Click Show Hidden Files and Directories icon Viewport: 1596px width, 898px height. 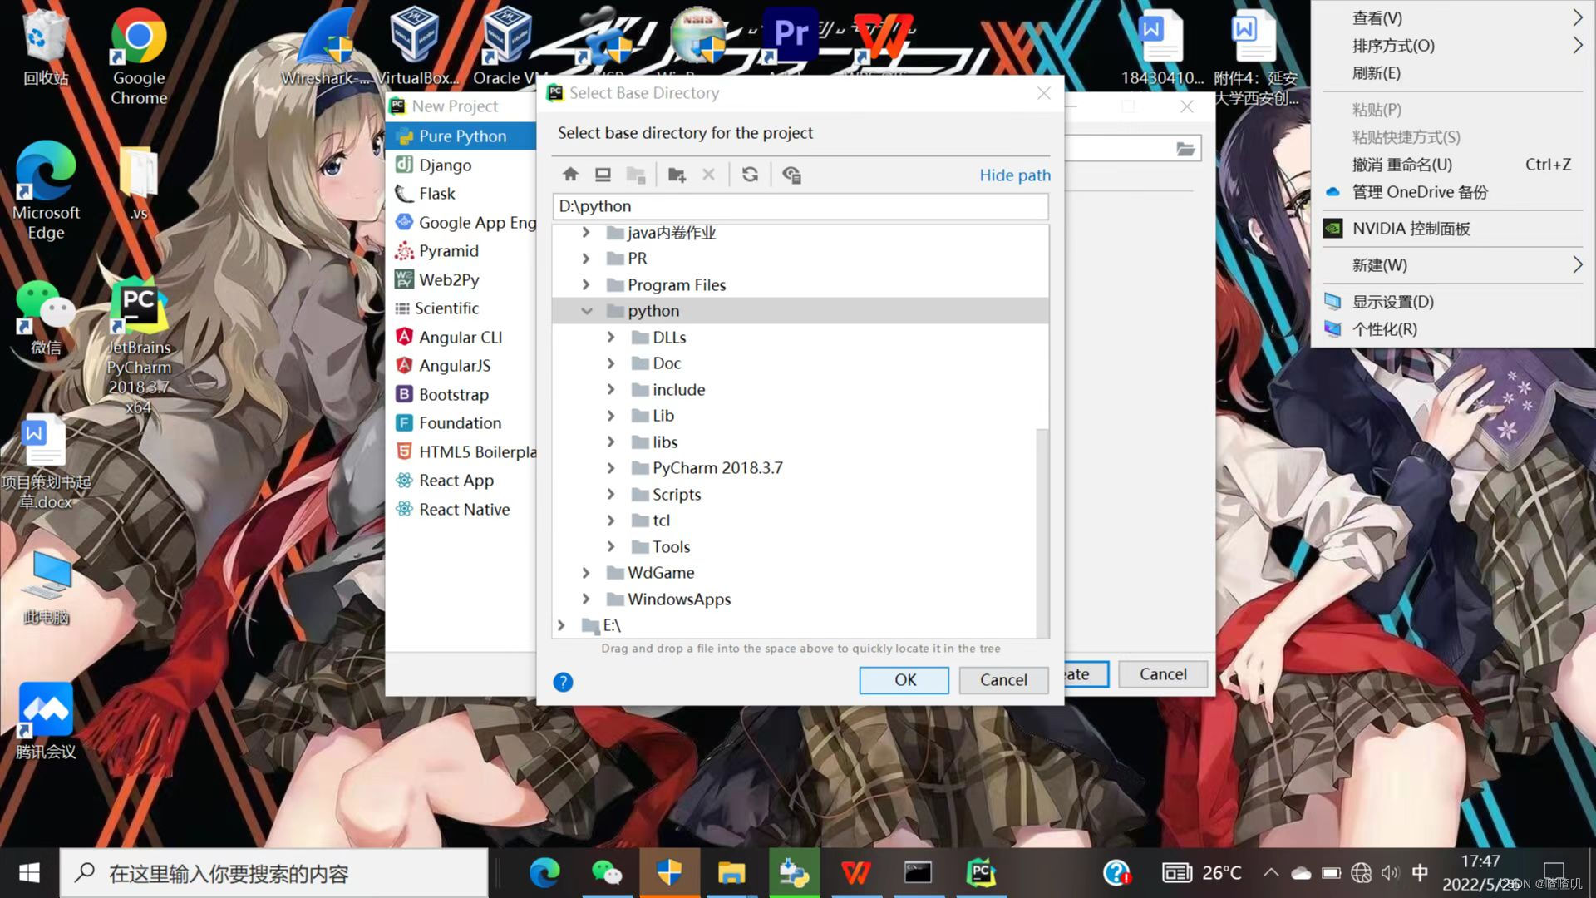pyautogui.click(x=791, y=175)
